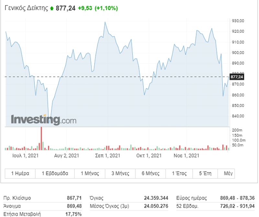
Task: Click the 930,00 axis label
Action: click(238, 21)
